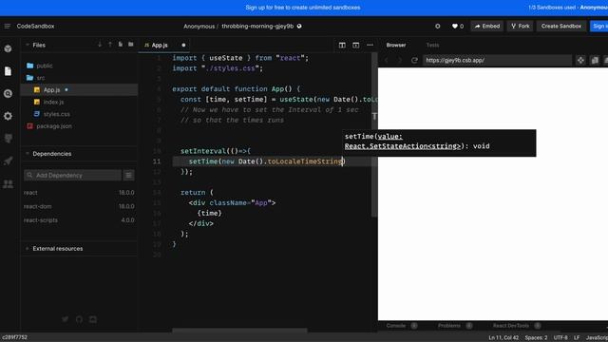Switch to the Tests tab

(432, 45)
